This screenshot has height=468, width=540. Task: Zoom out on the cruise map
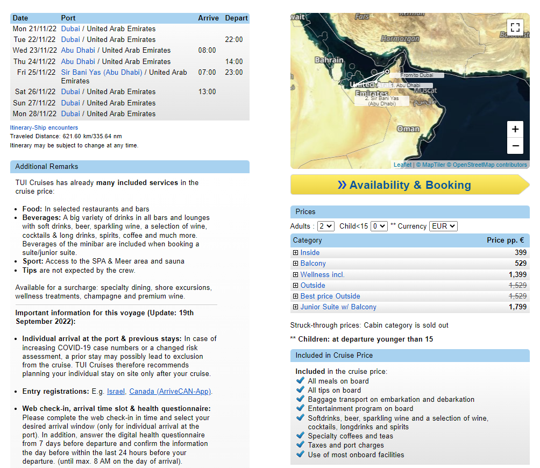coord(515,146)
